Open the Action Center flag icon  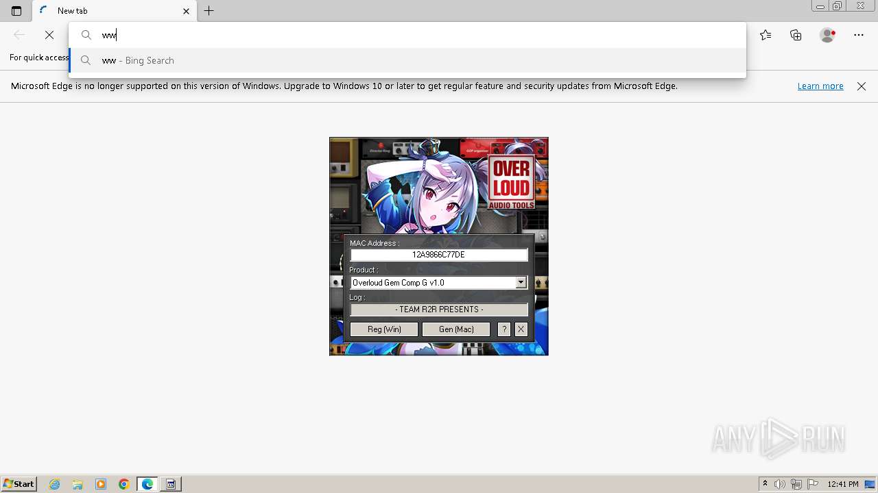coord(813,484)
